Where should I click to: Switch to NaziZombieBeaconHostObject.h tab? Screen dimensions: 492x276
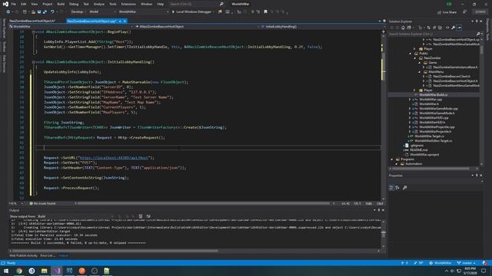click(32, 21)
